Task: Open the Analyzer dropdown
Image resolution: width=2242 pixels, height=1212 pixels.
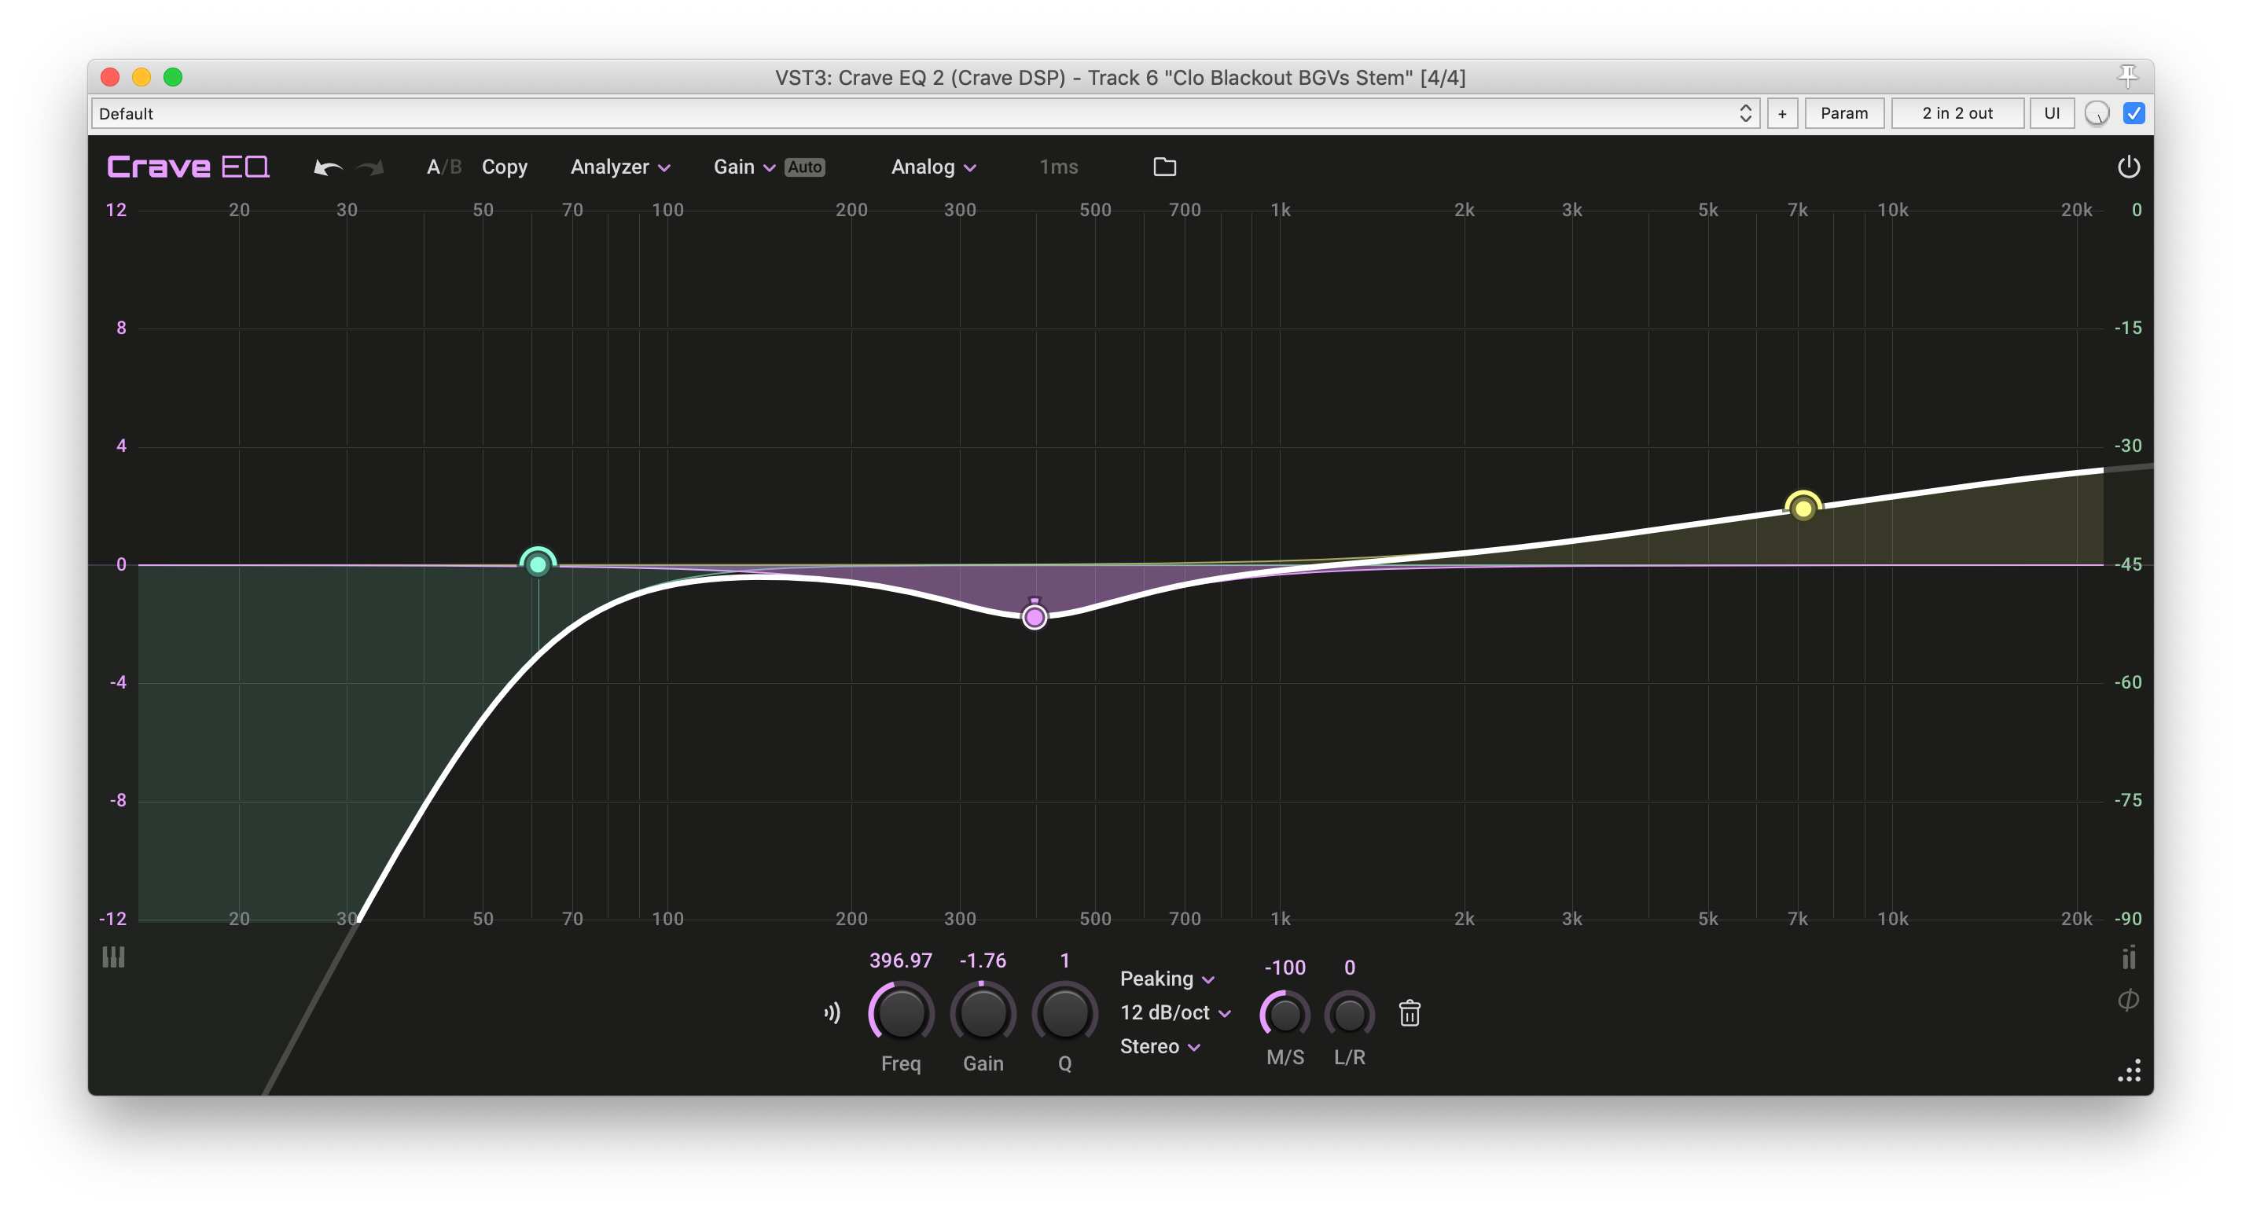Action: coord(619,167)
